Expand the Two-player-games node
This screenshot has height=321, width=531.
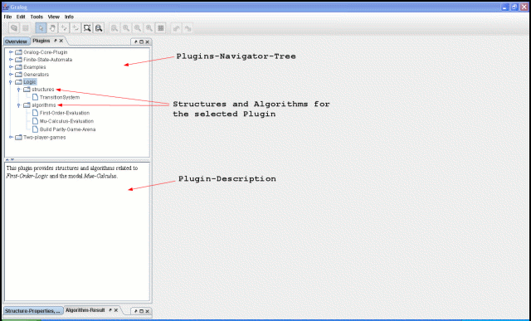[11, 137]
